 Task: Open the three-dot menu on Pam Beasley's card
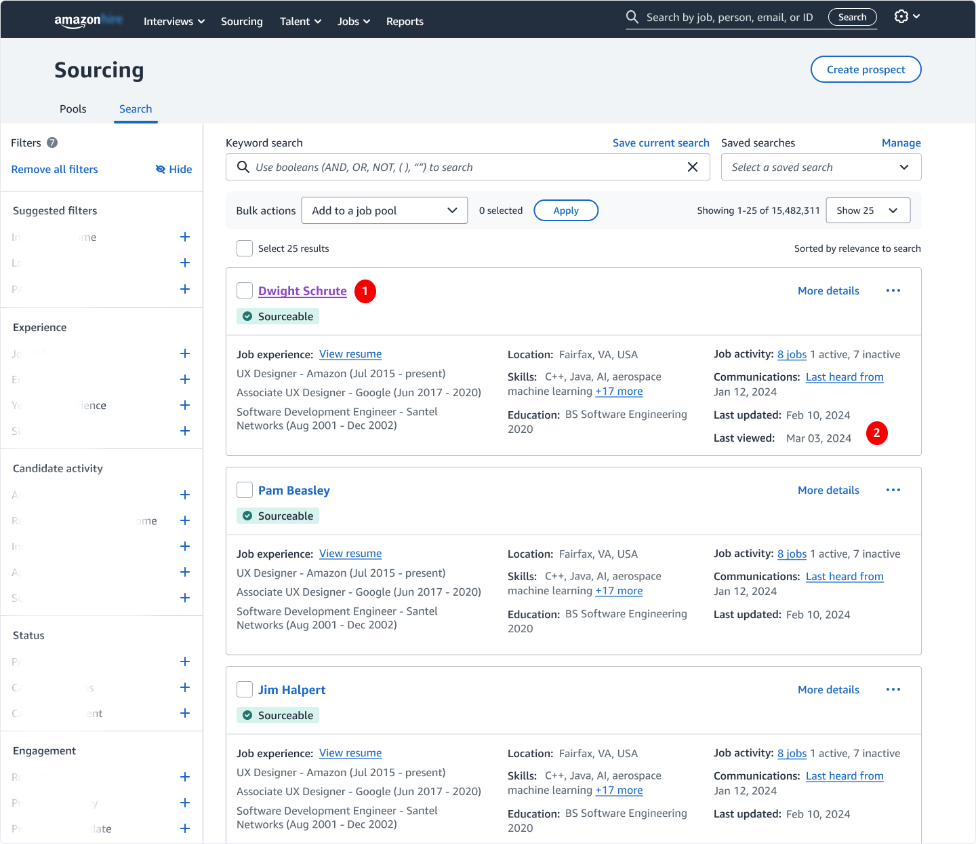tap(893, 490)
